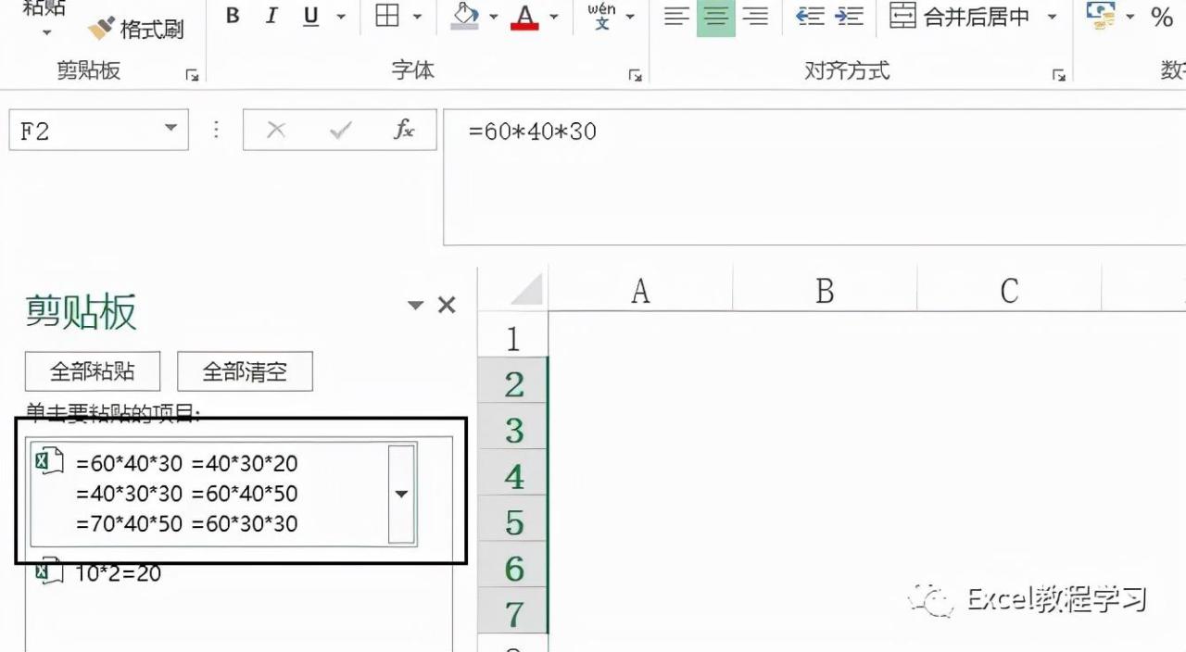
Task: Apply fill color with the paint bucket
Action: point(464,16)
